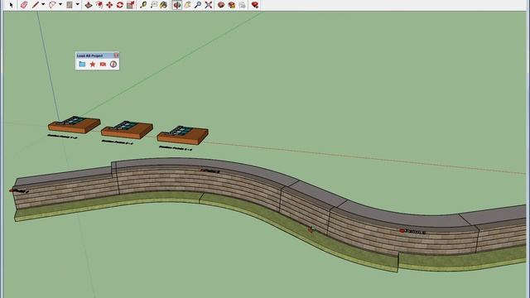Screen dimensions: 530x298
Task: Activate the Line pencil tool
Action: [x=35, y=5]
